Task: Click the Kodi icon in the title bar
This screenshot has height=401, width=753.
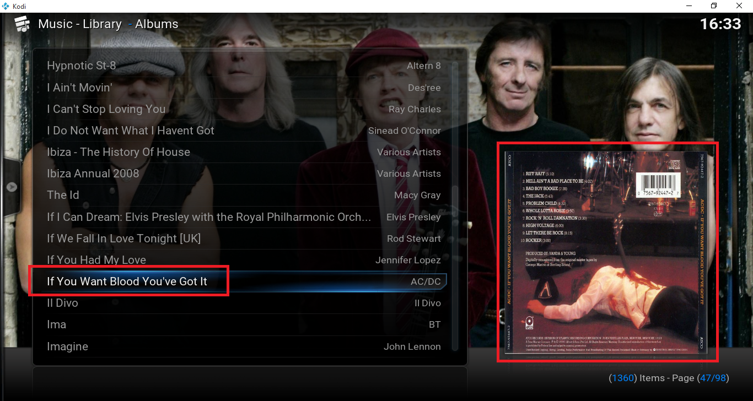Action: [x=5, y=6]
